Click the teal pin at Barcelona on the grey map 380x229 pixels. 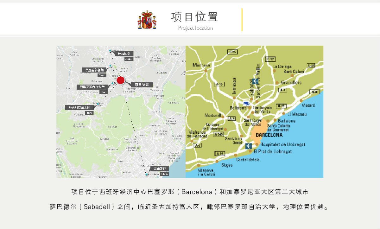click(146, 174)
